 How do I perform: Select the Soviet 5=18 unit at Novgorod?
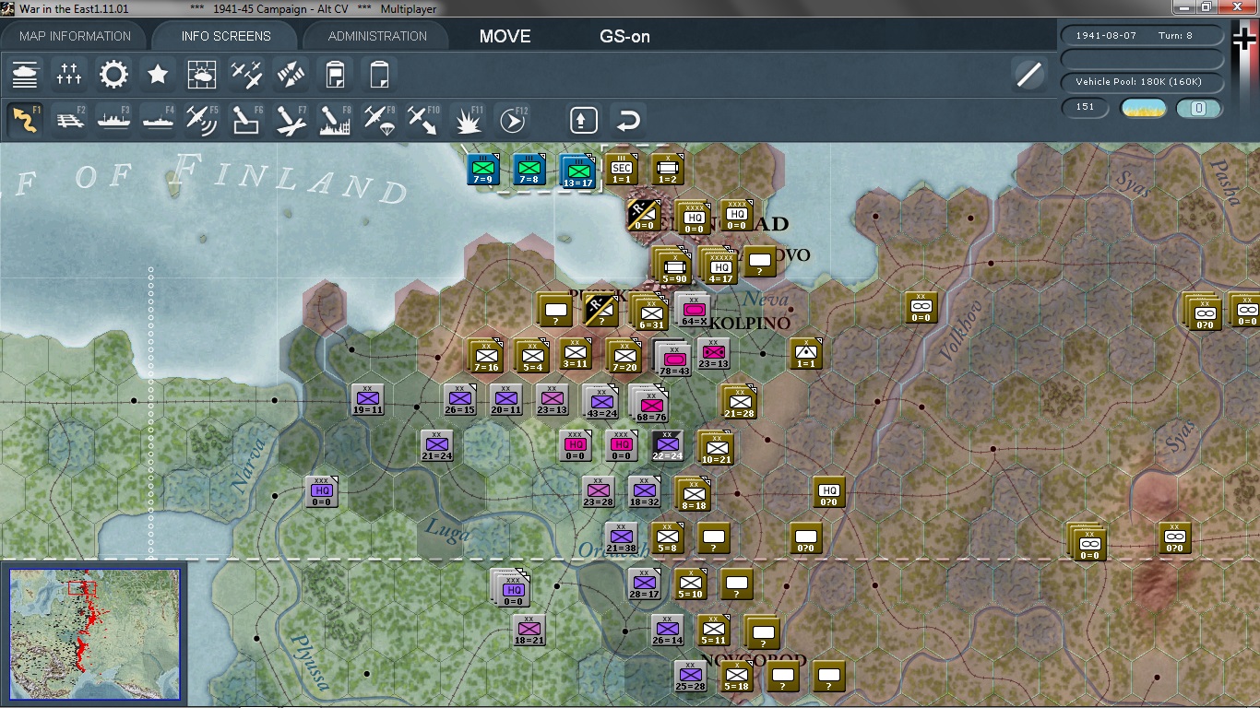(736, 677)
